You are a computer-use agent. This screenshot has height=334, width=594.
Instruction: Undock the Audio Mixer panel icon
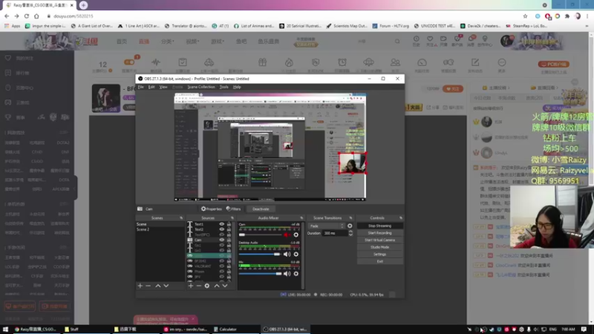301,218
